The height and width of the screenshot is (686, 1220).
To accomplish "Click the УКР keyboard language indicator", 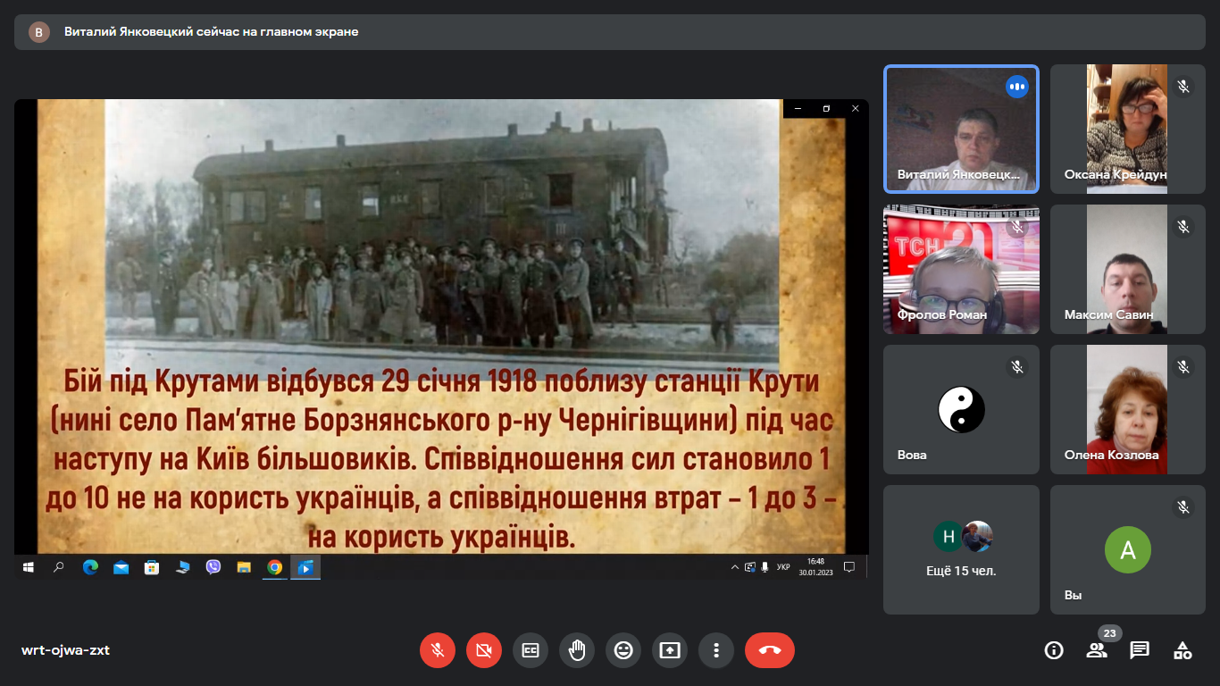I will click(x=783, y=566).
